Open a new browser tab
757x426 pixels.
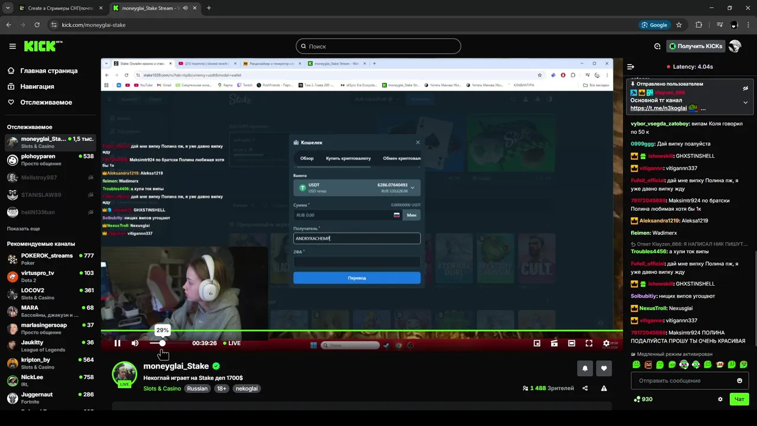tap(209, 8)
